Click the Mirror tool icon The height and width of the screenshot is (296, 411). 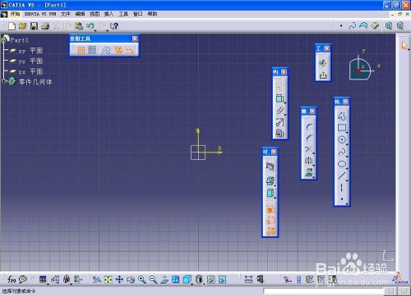pyautogui.click(x=309, y=161)
